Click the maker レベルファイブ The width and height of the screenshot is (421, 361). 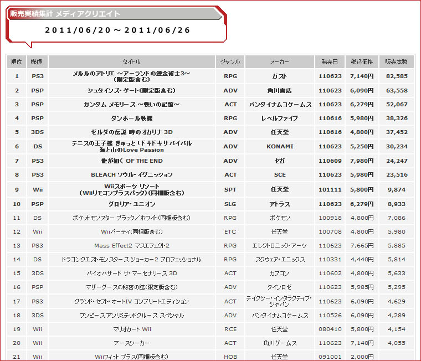(280, 118)
